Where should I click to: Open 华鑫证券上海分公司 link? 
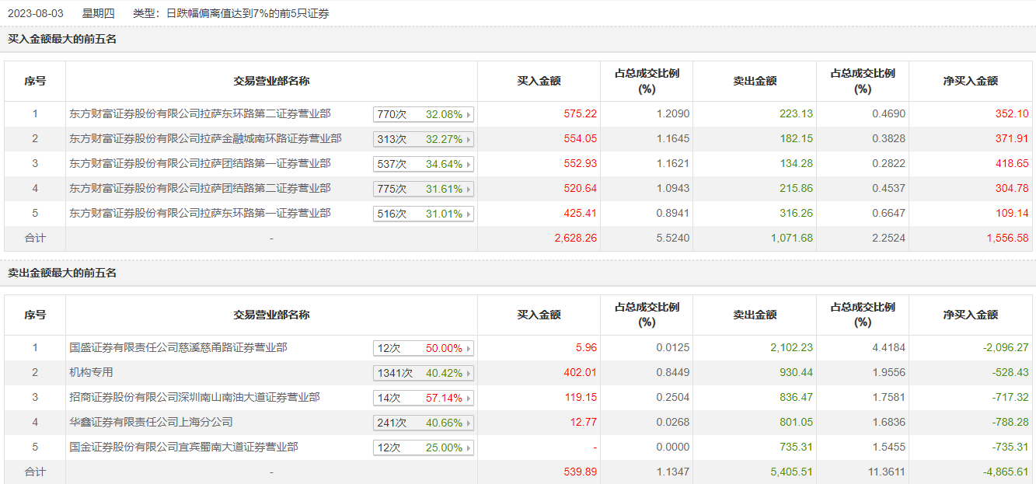pos(151,422)
